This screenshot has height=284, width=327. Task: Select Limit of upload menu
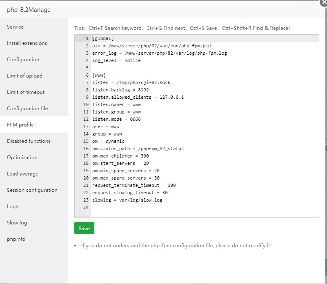[x=24, y=76]
